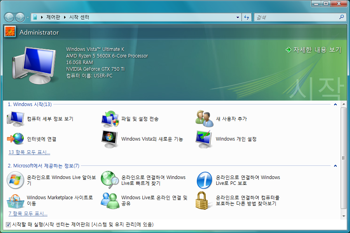Toggle 시작할 때 실행 checkbox
Viewport: 350px width, 233px height.
tap(8, 224)
